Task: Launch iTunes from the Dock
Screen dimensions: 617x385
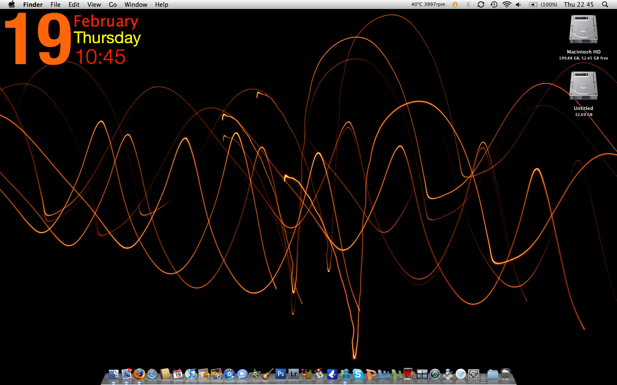Action: coord(191,374)
